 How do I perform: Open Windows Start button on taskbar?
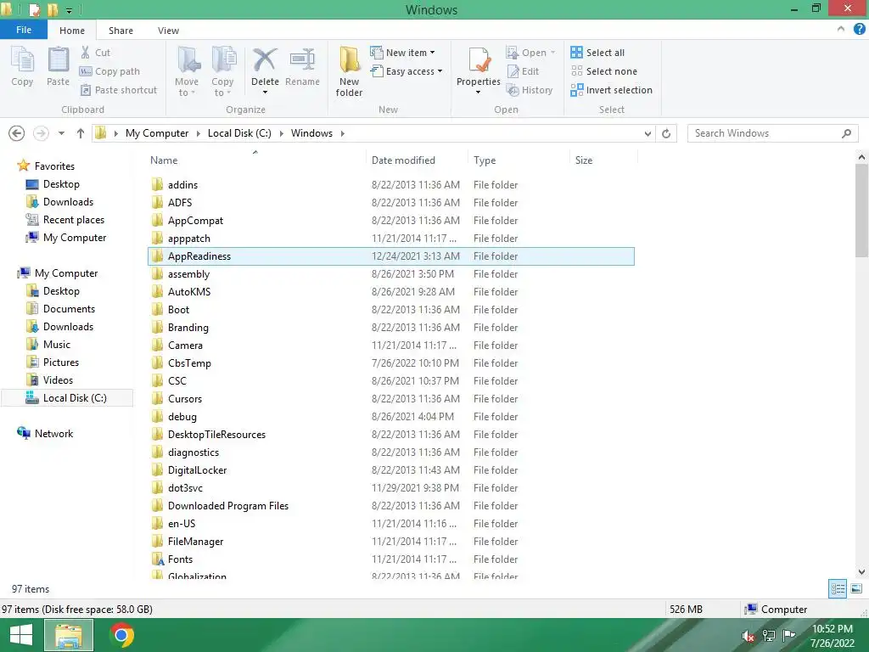(x=21, y=635)
